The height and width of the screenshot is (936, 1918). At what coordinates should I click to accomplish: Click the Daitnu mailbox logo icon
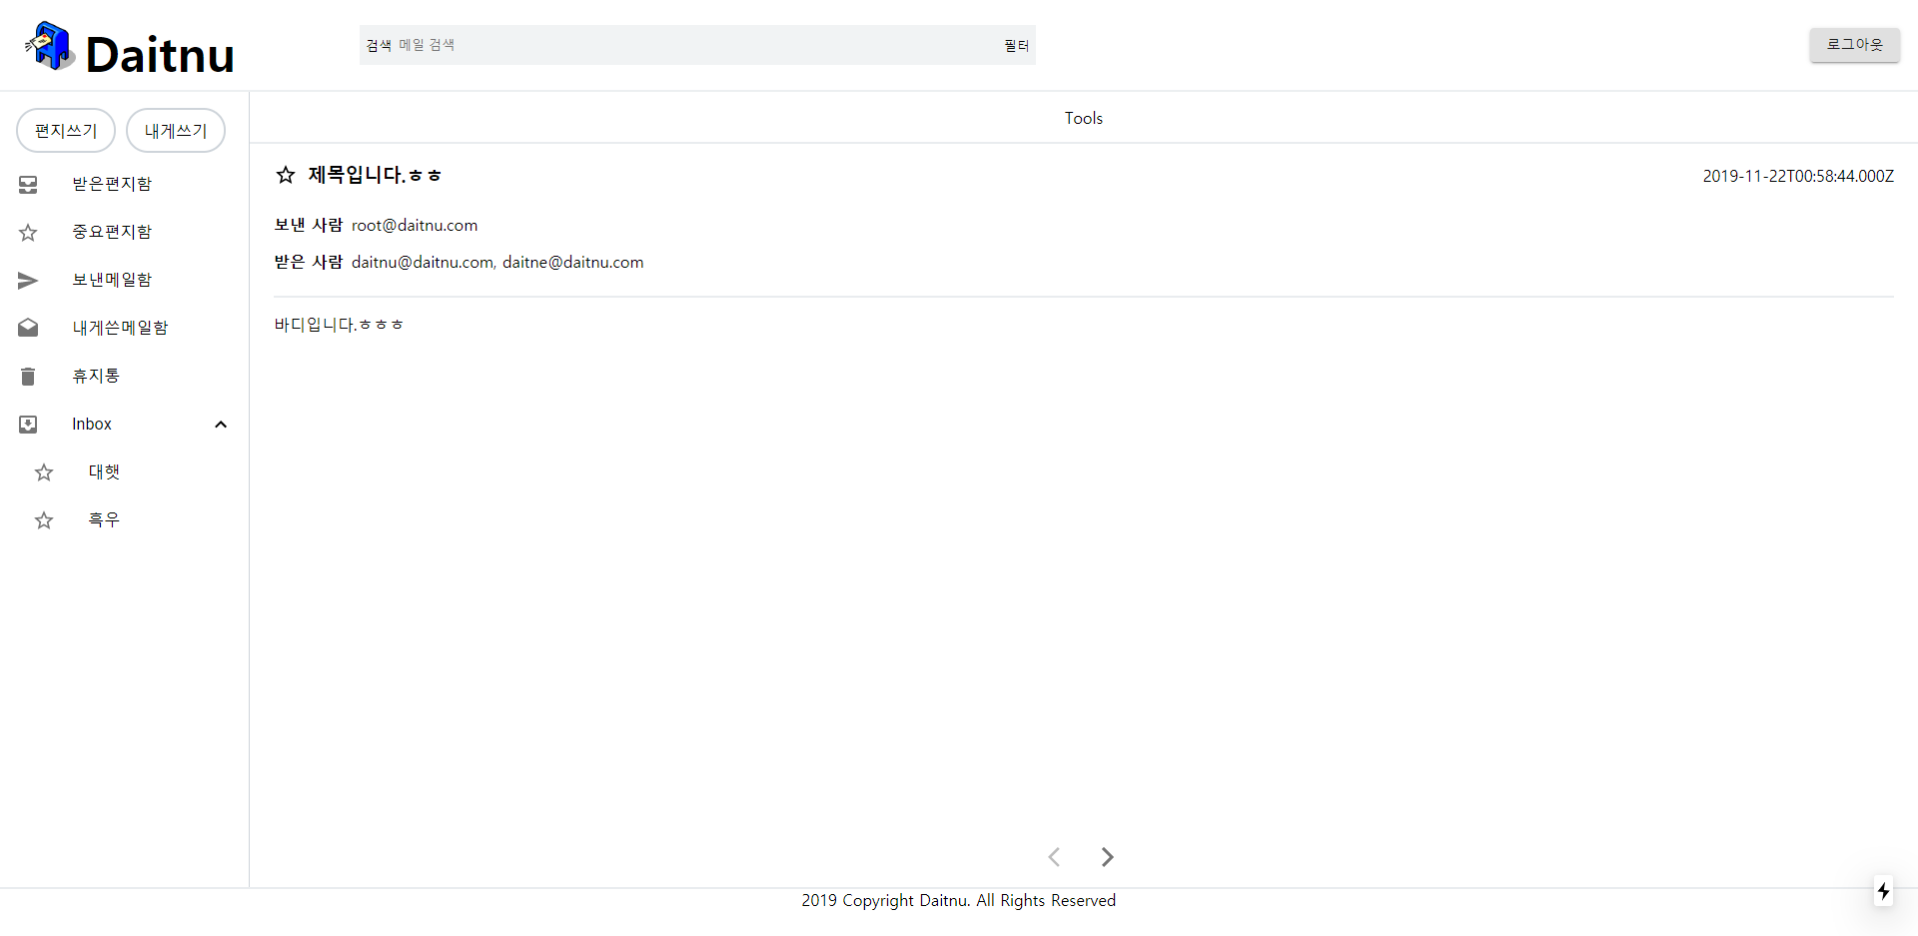pos(50,46)
